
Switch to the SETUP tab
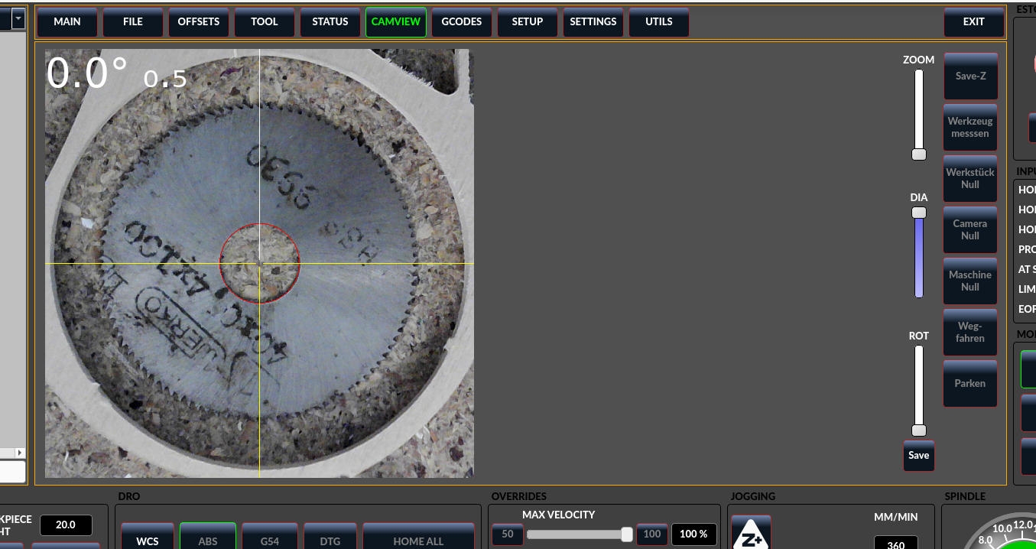[528, 22]
